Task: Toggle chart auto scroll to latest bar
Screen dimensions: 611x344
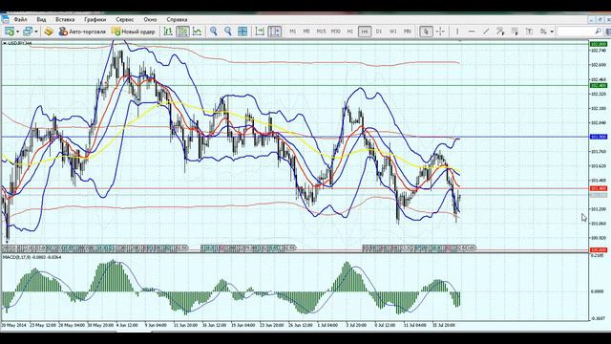Action: coord(260,32)
